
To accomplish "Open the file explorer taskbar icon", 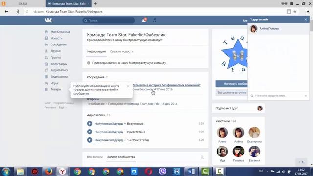I will (x=20, y=172).
